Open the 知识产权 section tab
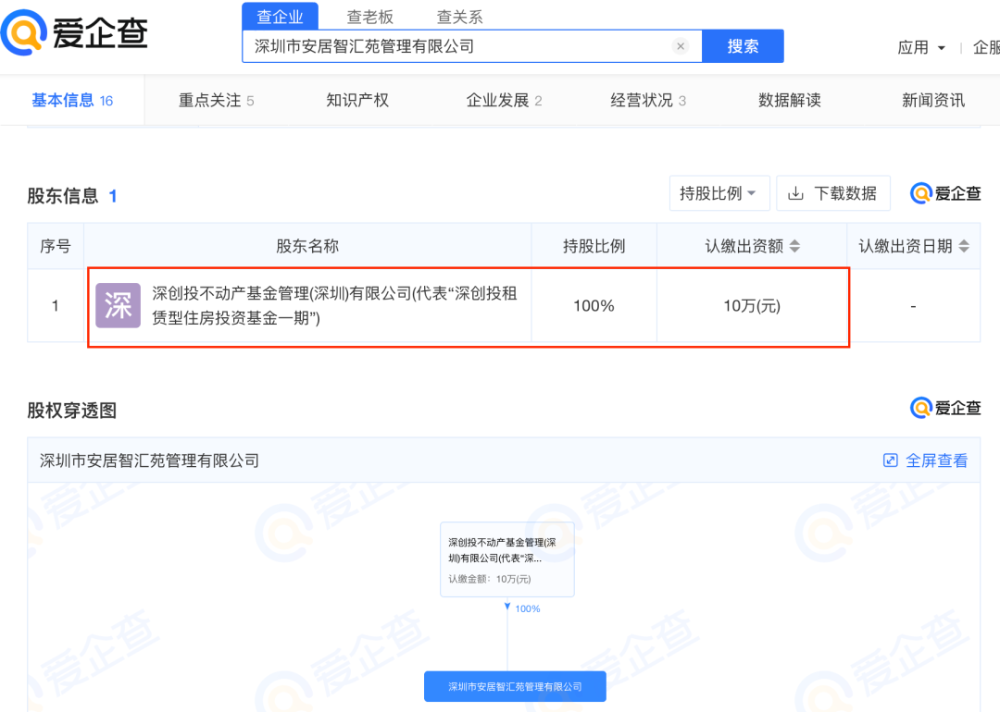The width and height of the screenshot is (1000, 712). tap(357, 100)
